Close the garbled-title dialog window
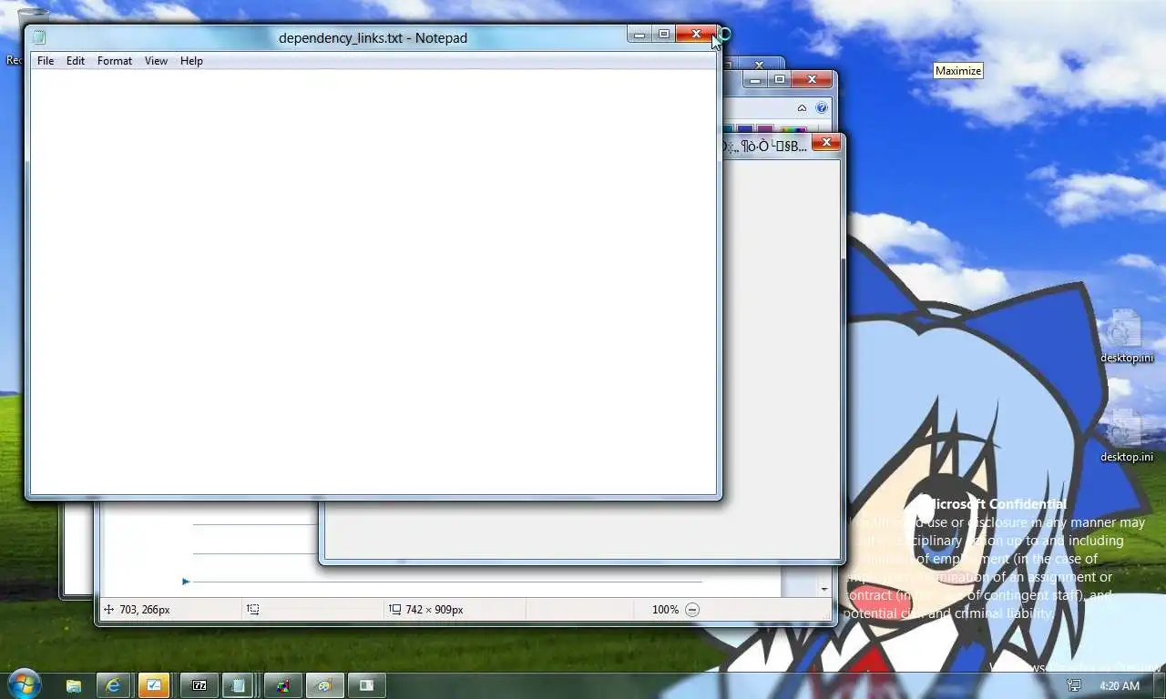 [826, 142]
